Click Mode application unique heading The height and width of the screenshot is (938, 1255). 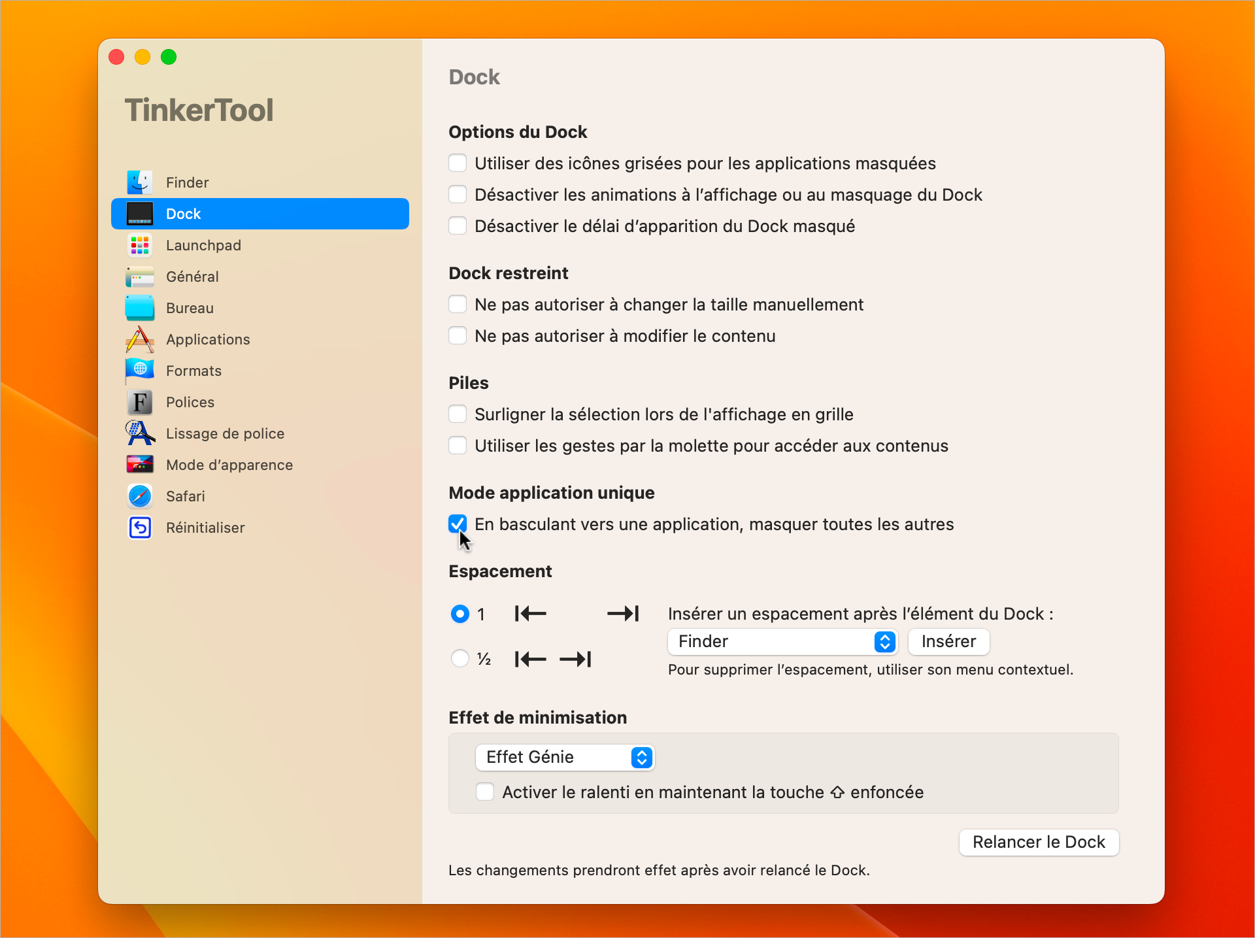552,493
